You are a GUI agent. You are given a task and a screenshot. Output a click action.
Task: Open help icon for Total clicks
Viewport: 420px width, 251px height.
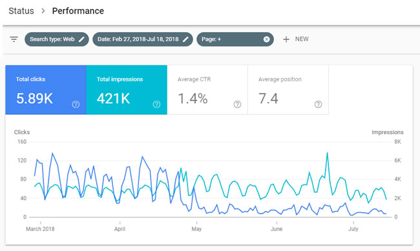tap(76, 105)
